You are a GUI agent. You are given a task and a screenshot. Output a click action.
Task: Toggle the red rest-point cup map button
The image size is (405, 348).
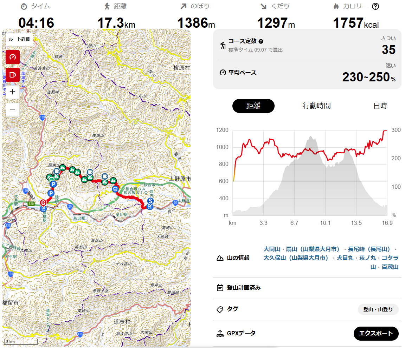tap(13, 75)
